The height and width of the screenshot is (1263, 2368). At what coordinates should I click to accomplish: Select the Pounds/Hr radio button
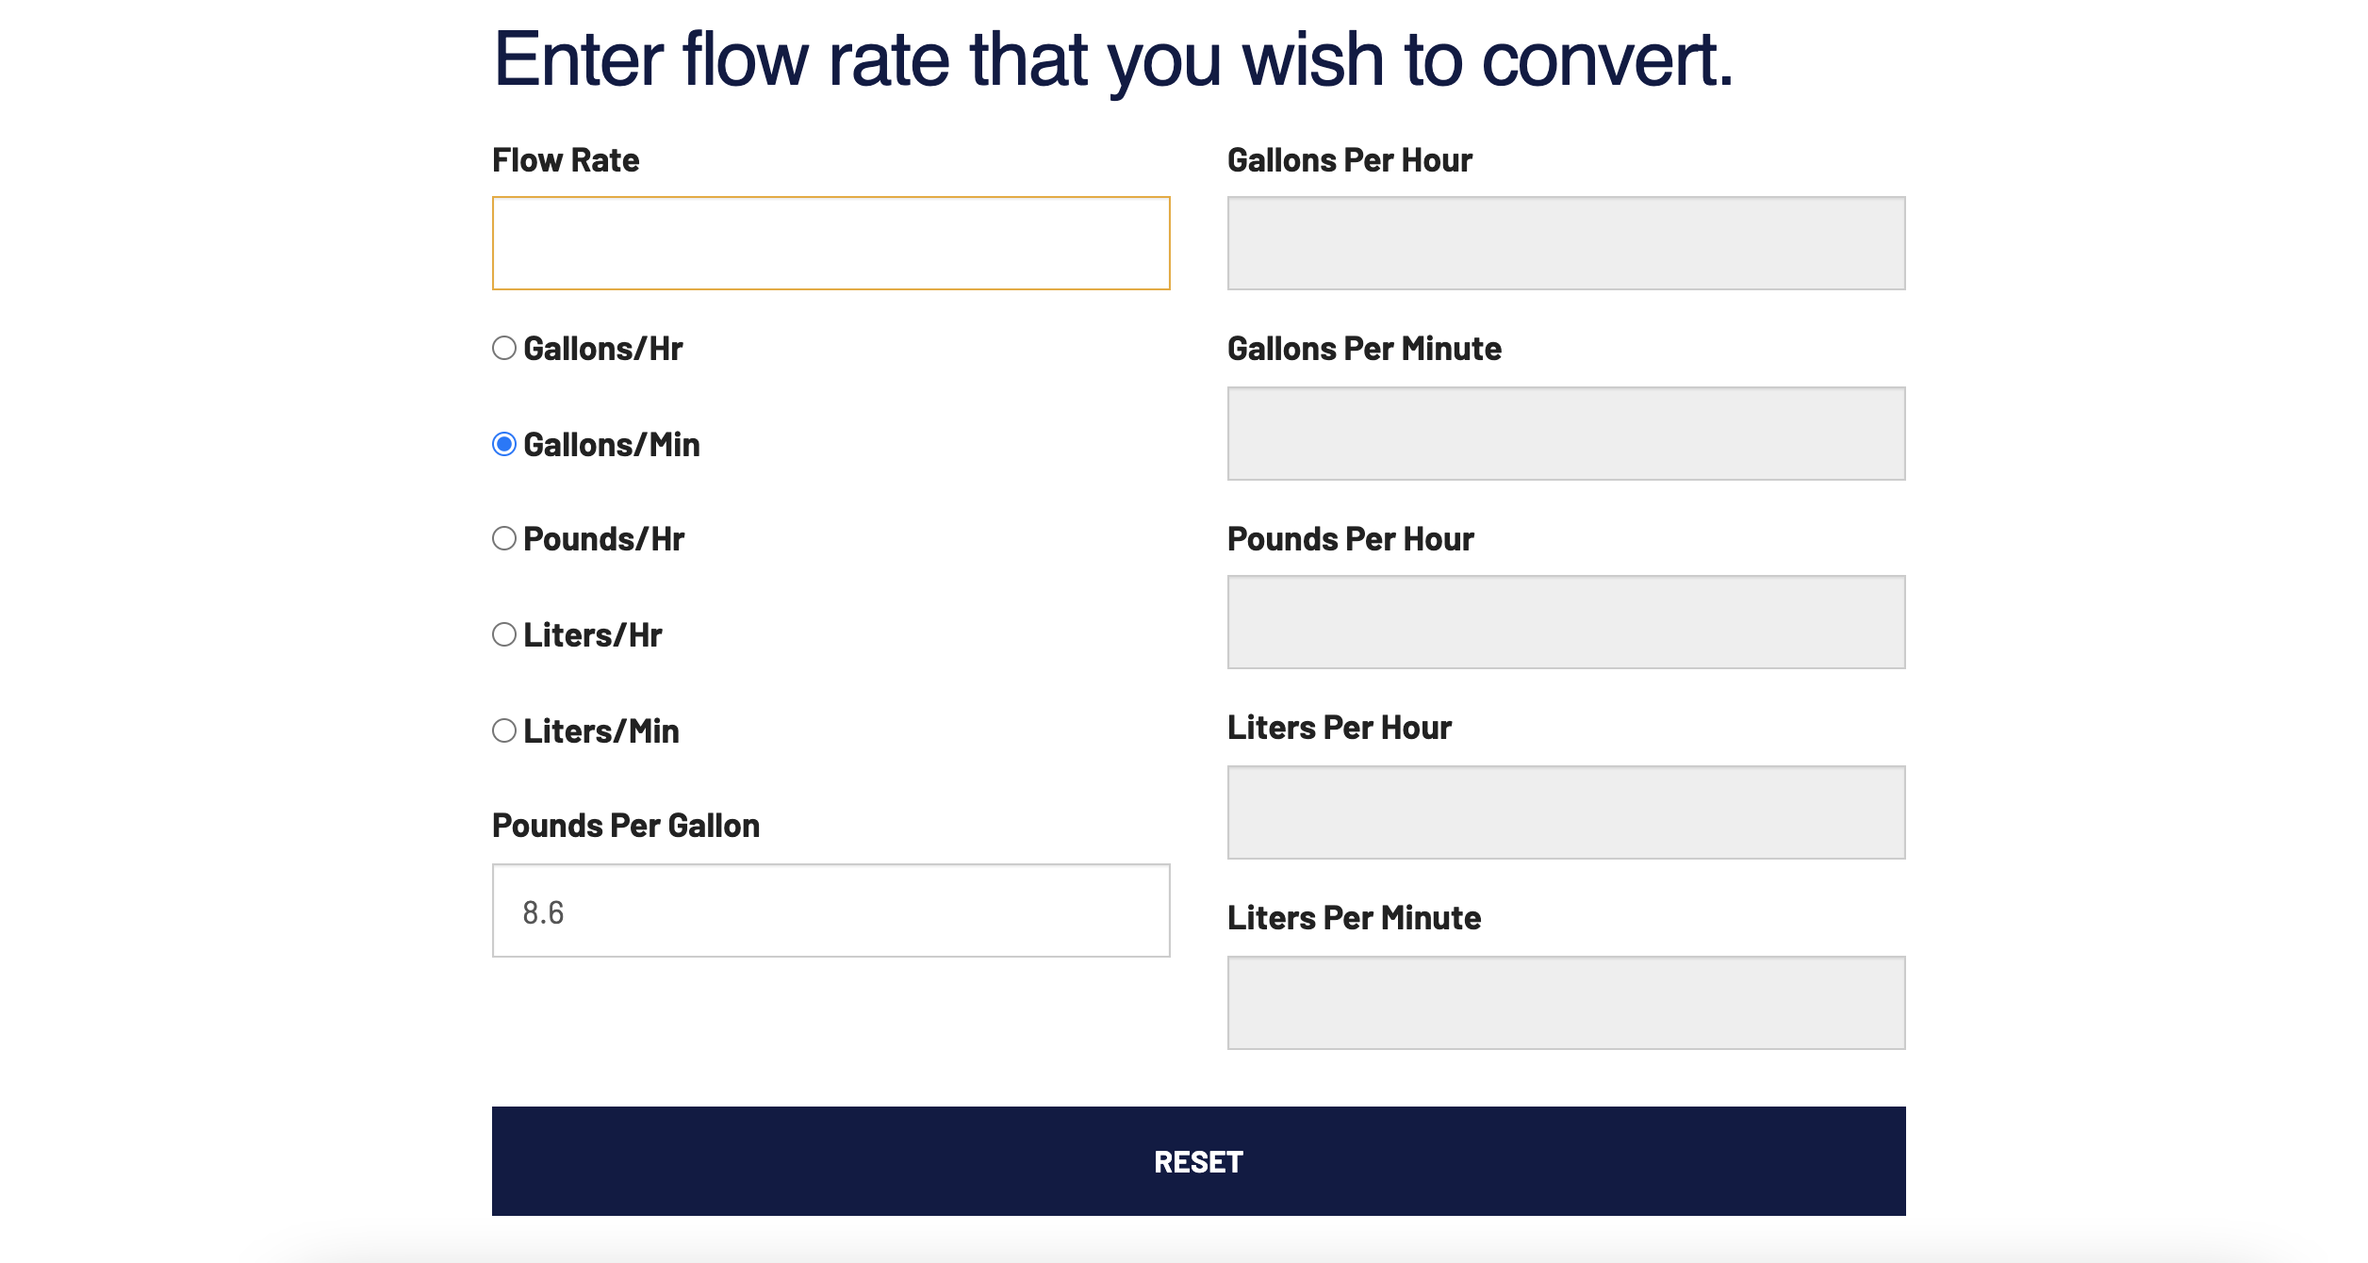click(505, 539)
